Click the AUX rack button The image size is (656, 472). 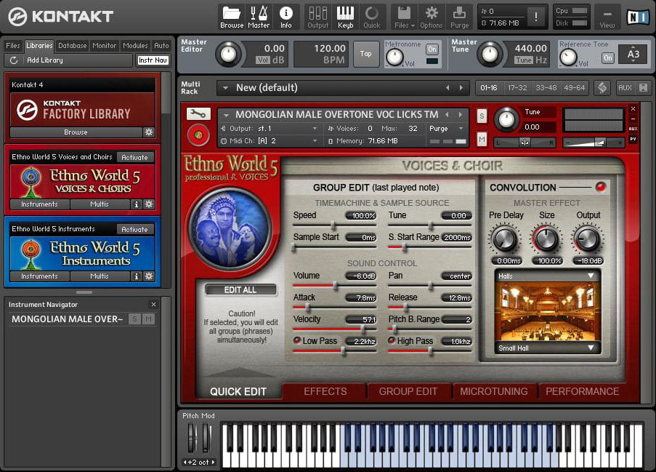coord(625,87)
